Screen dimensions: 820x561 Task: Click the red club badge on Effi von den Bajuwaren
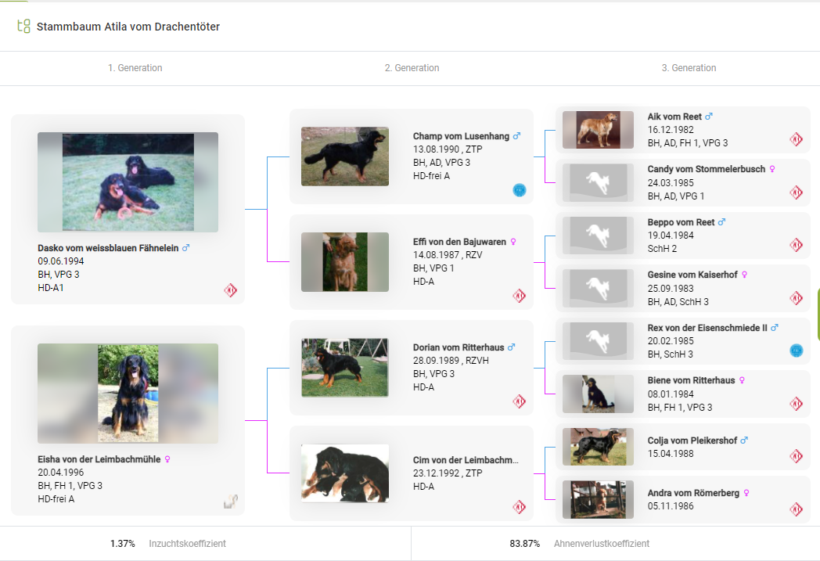(519, 296)
